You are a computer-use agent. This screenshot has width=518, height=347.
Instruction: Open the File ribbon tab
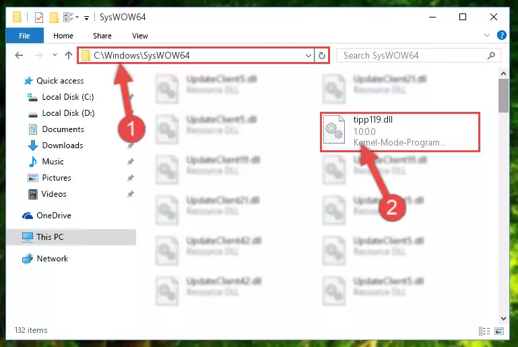pyautogui.click(x=24, y=36)
